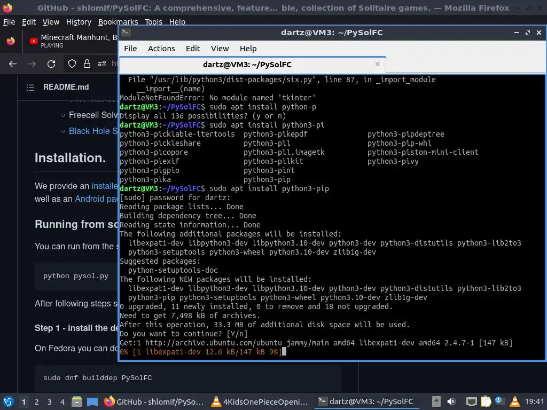
Task: Click the Firefox forward arrow
Action: tap(32, 64)
